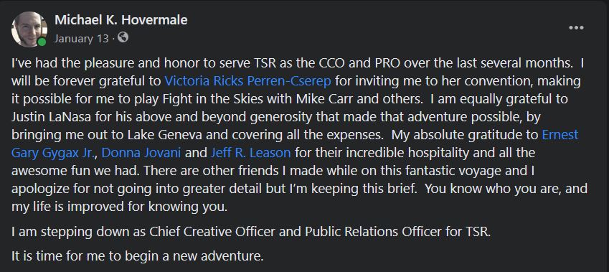The height and width of the screenshot is (272, 609).
Task: Open Jeff R. Leason's tagged profile
Action: coord(250,153)
